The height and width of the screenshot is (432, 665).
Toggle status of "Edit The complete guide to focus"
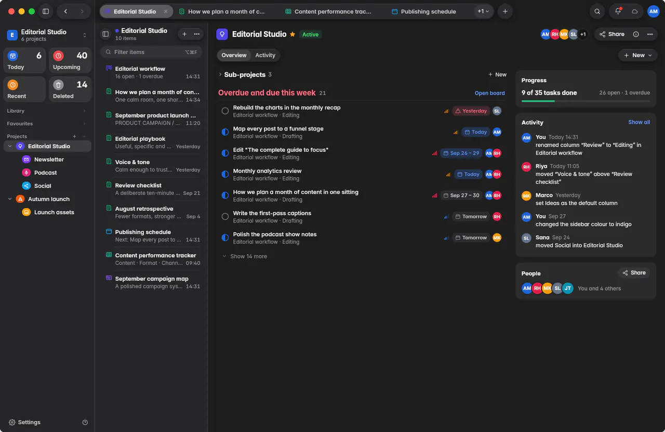coord(225,153)
